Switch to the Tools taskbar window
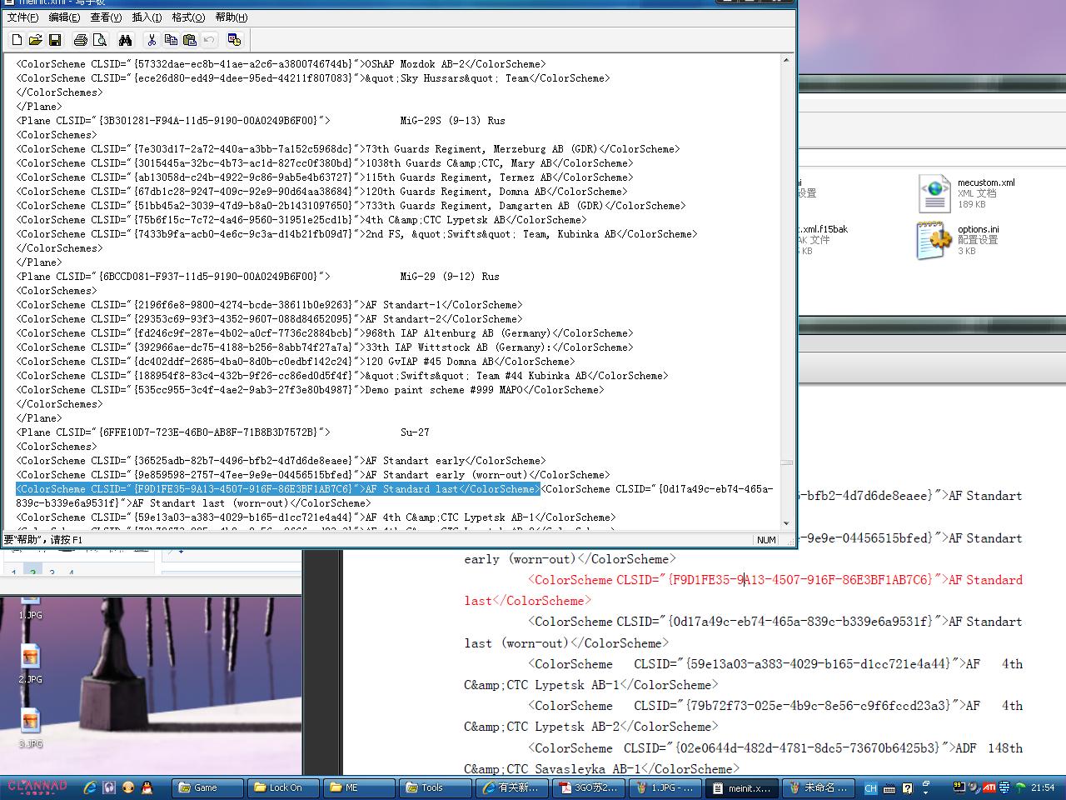Screen dimensions: 1066x800 (x=435, y=787)
